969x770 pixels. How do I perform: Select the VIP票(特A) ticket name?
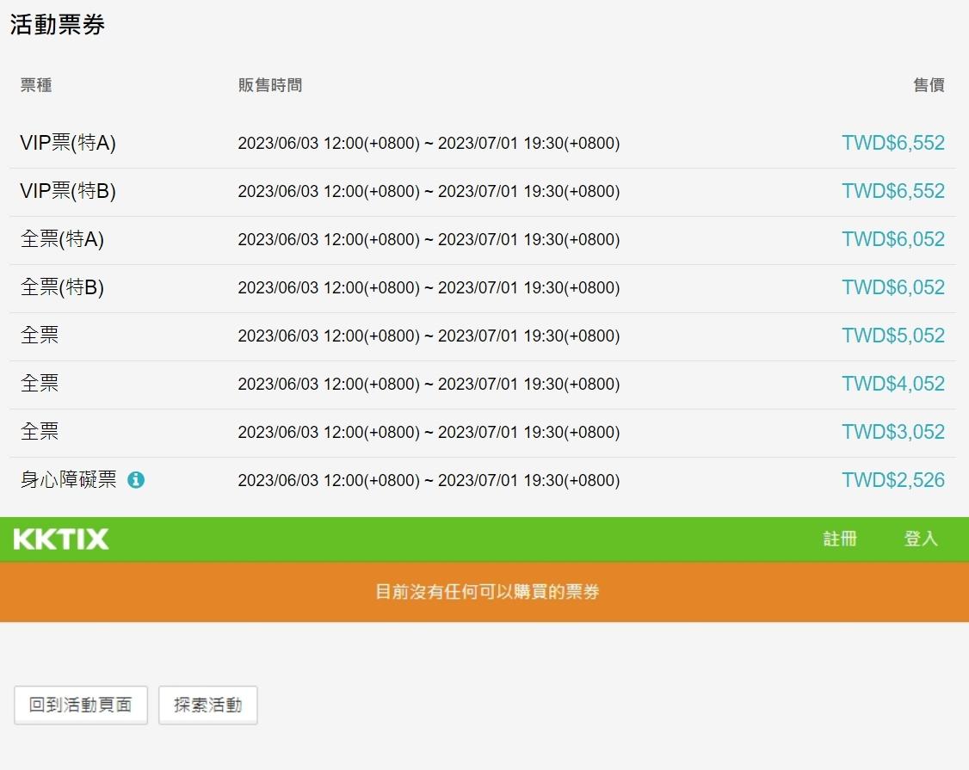pyautogui.click(x=68, y=143)
